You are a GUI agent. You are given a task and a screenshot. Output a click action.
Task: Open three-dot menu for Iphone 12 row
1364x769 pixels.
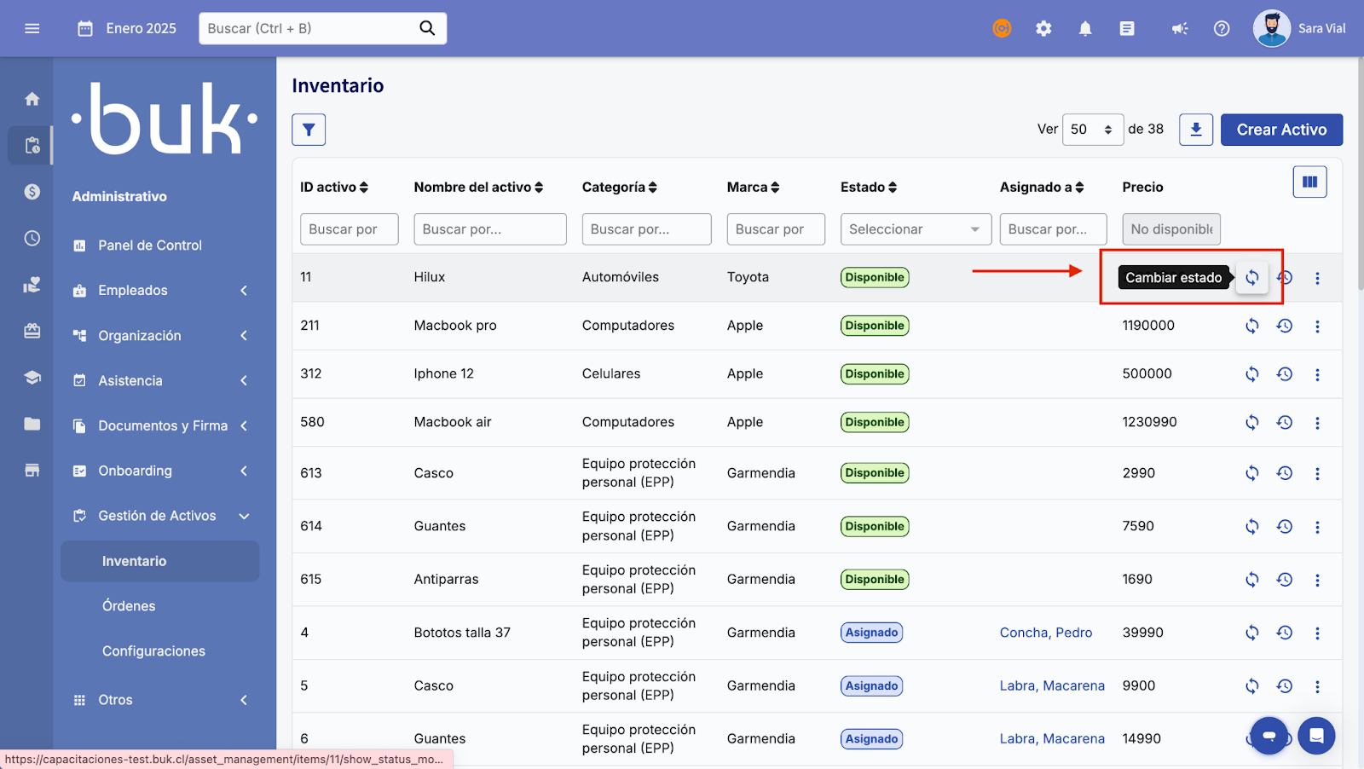tap(1317, 374)
